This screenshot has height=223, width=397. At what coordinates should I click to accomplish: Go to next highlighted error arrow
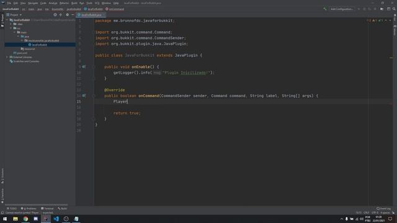[x=390, y=20]
